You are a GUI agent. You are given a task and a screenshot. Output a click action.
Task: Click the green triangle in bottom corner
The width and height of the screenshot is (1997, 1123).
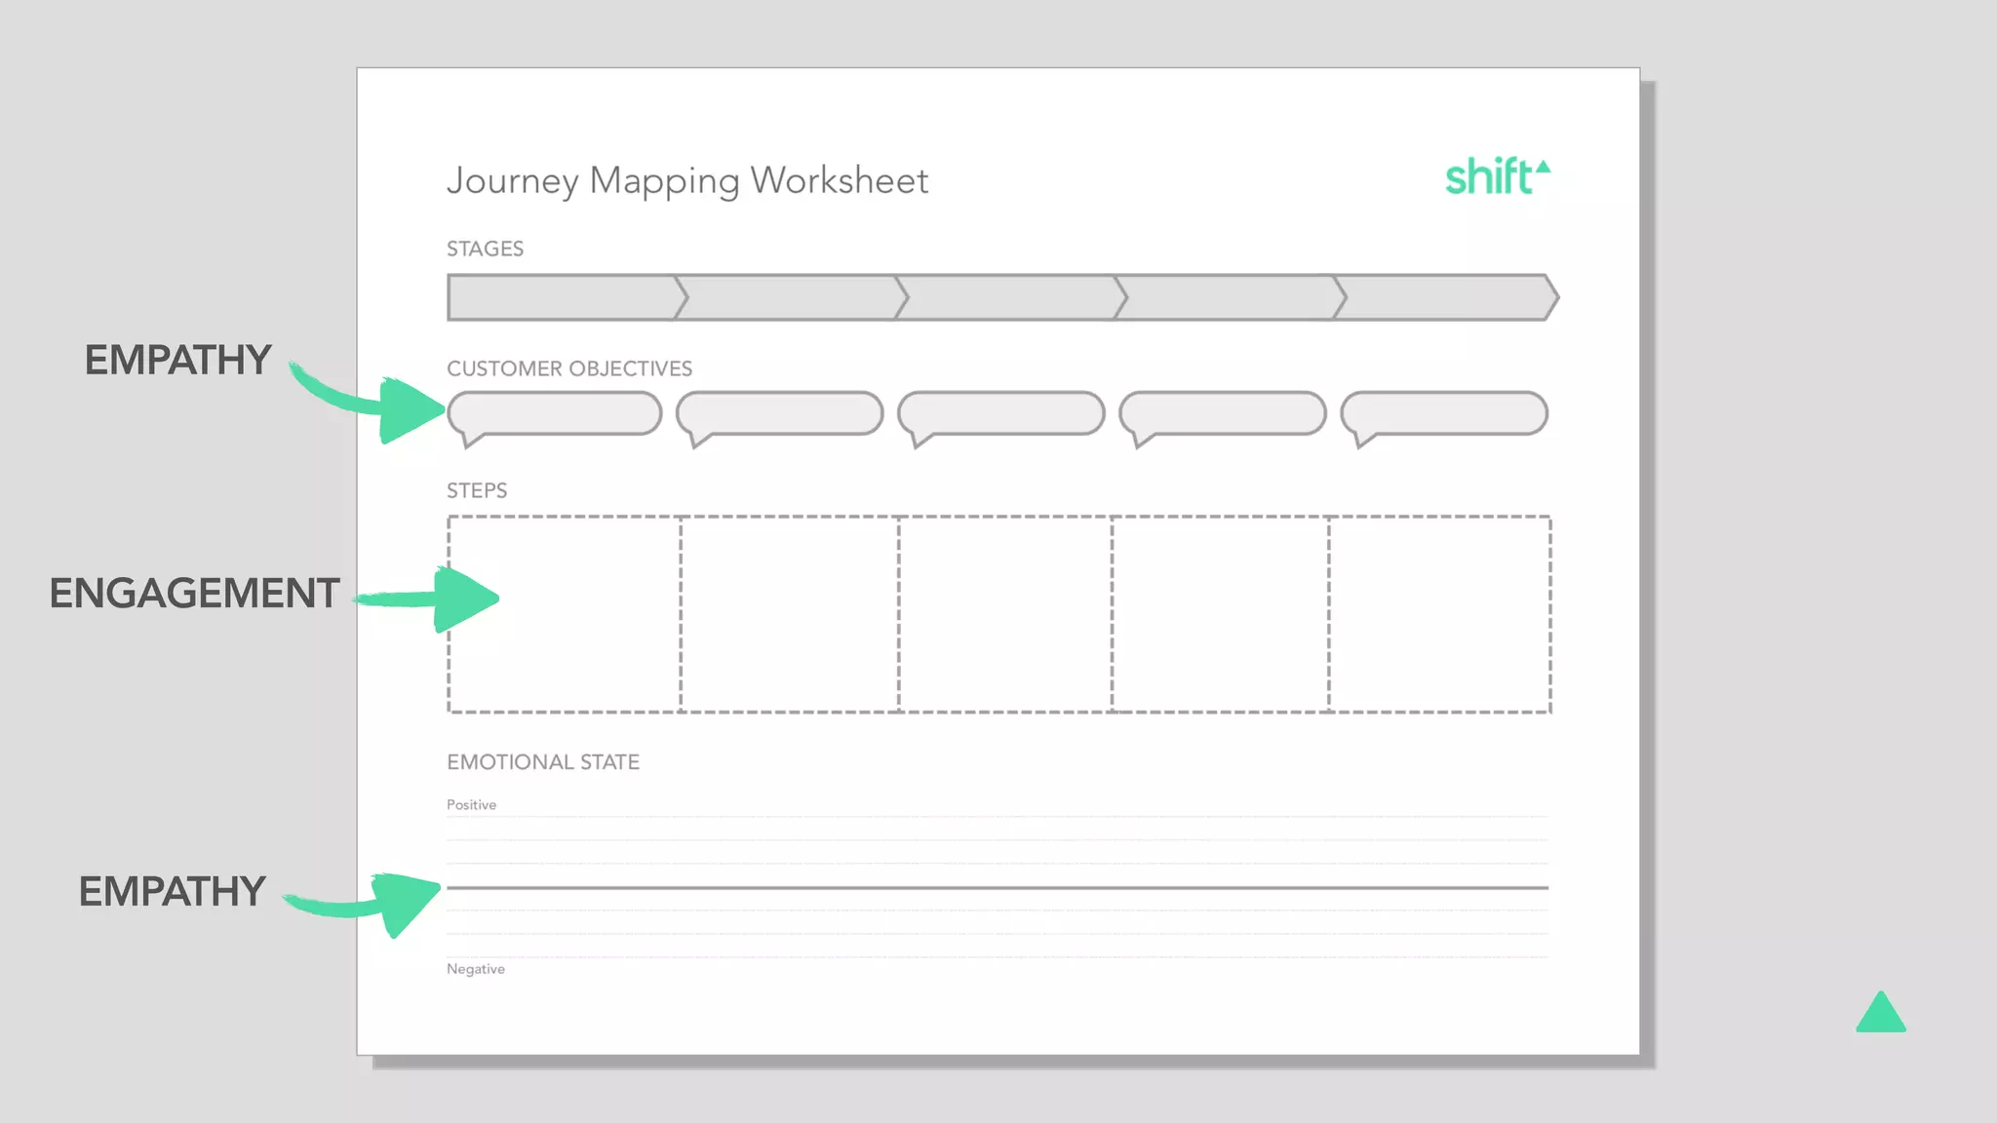click(x=1880, y=1015)
